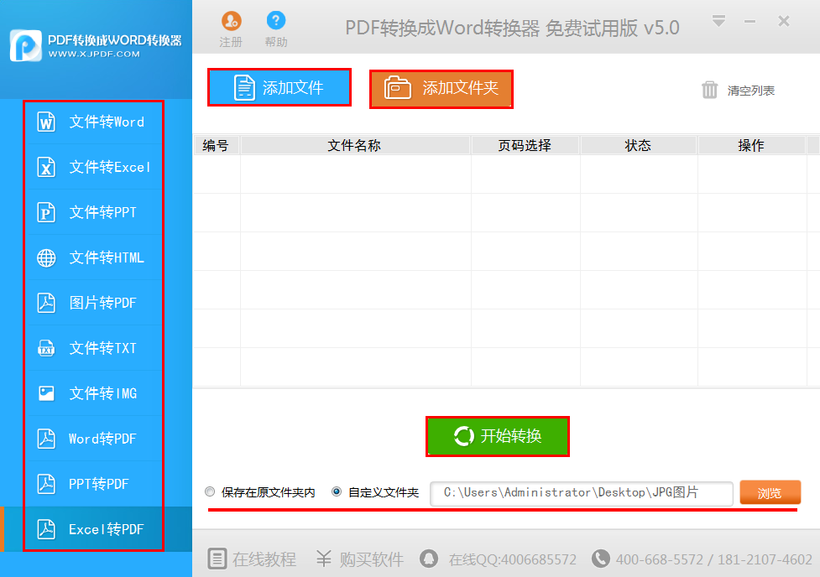Click the 注册 register icon
This screenshot has height=577, width=820.
click(x=231, y=21)
